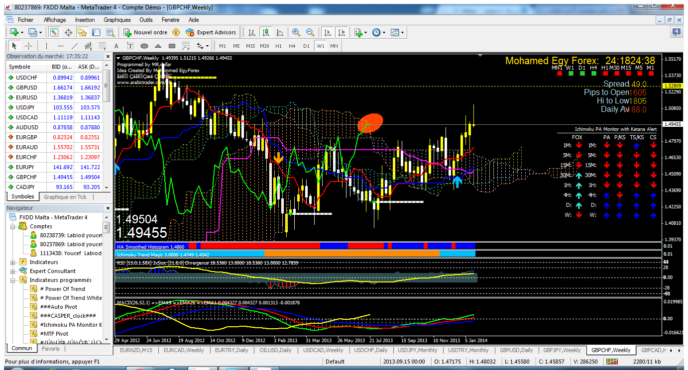The height and width of the screenshot is (370, 688).
Task: Click the Navigator vertical scrollbar
Action: click(106, 278)
